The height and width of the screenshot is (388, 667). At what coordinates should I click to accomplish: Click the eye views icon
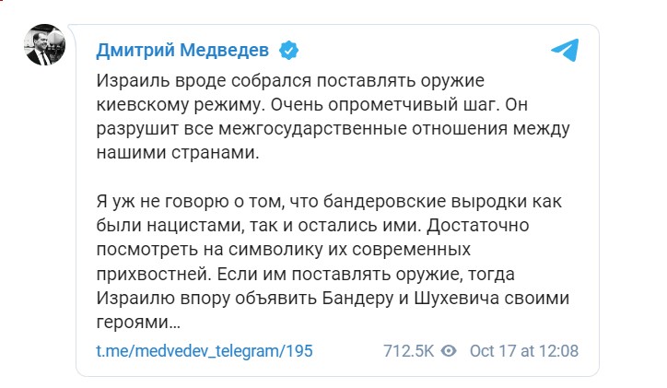point(450,351)
